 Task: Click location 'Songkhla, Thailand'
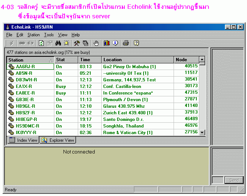point(123,126)
